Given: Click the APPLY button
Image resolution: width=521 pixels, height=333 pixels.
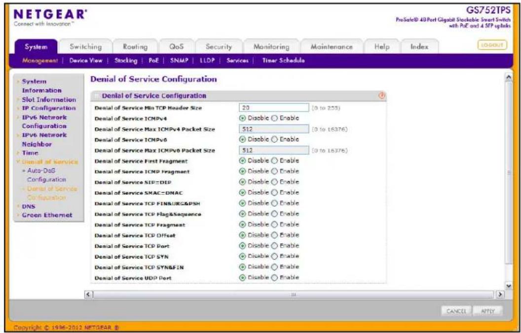Looking at the screenshot, I should (488, 311).
